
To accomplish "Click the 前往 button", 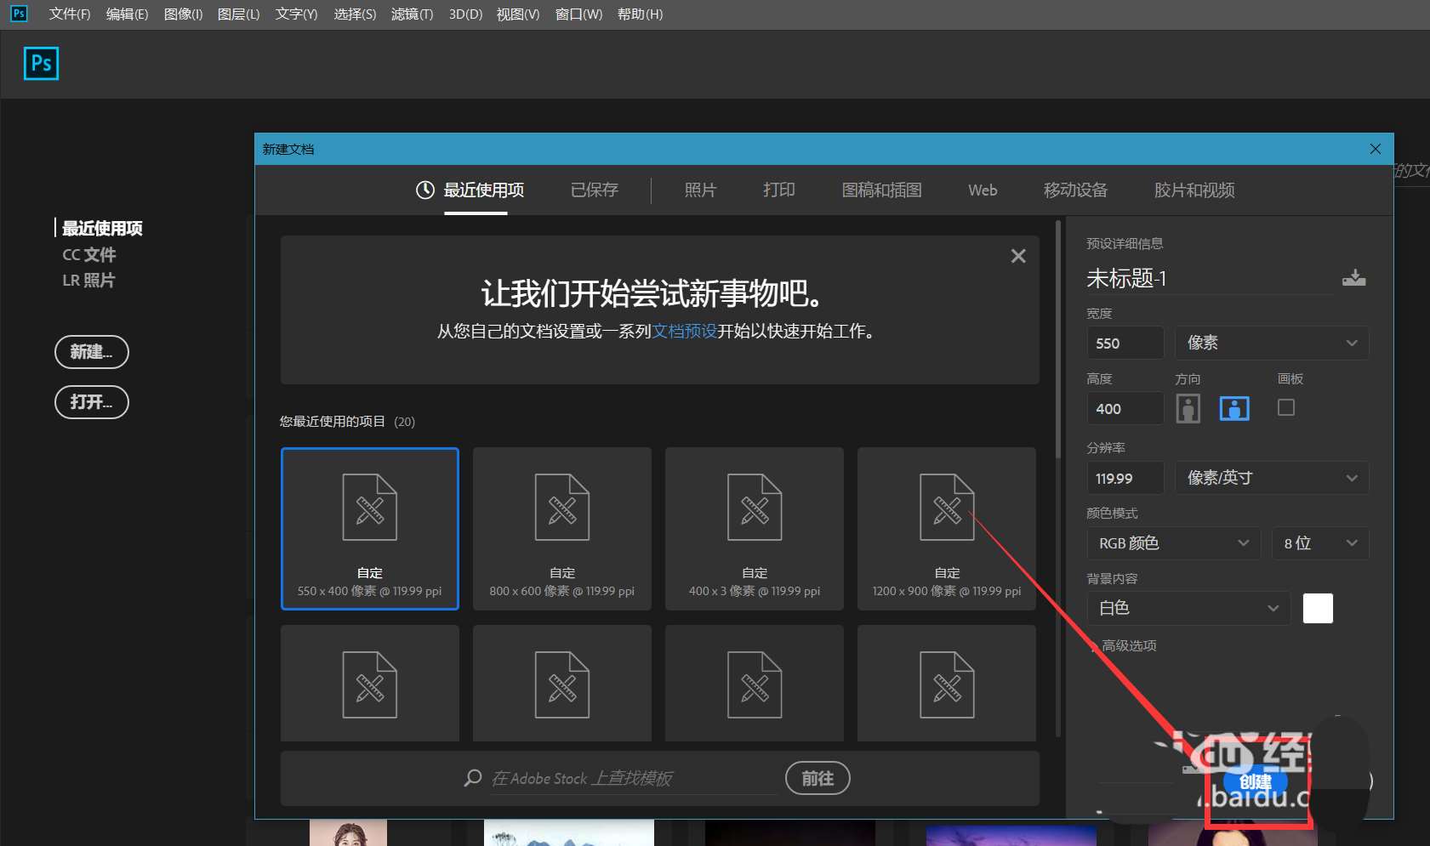I will [x=817, y=778].
